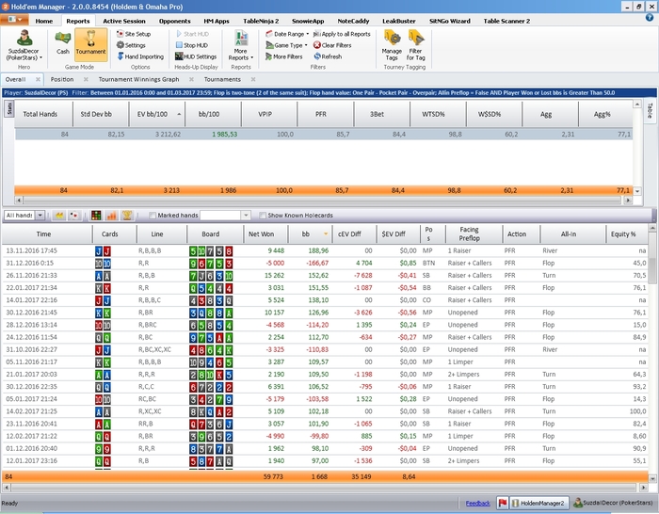This screenshot has width=659, height=514.
Task: Select the Tournament trophy game mode
Action: [90, 43]
